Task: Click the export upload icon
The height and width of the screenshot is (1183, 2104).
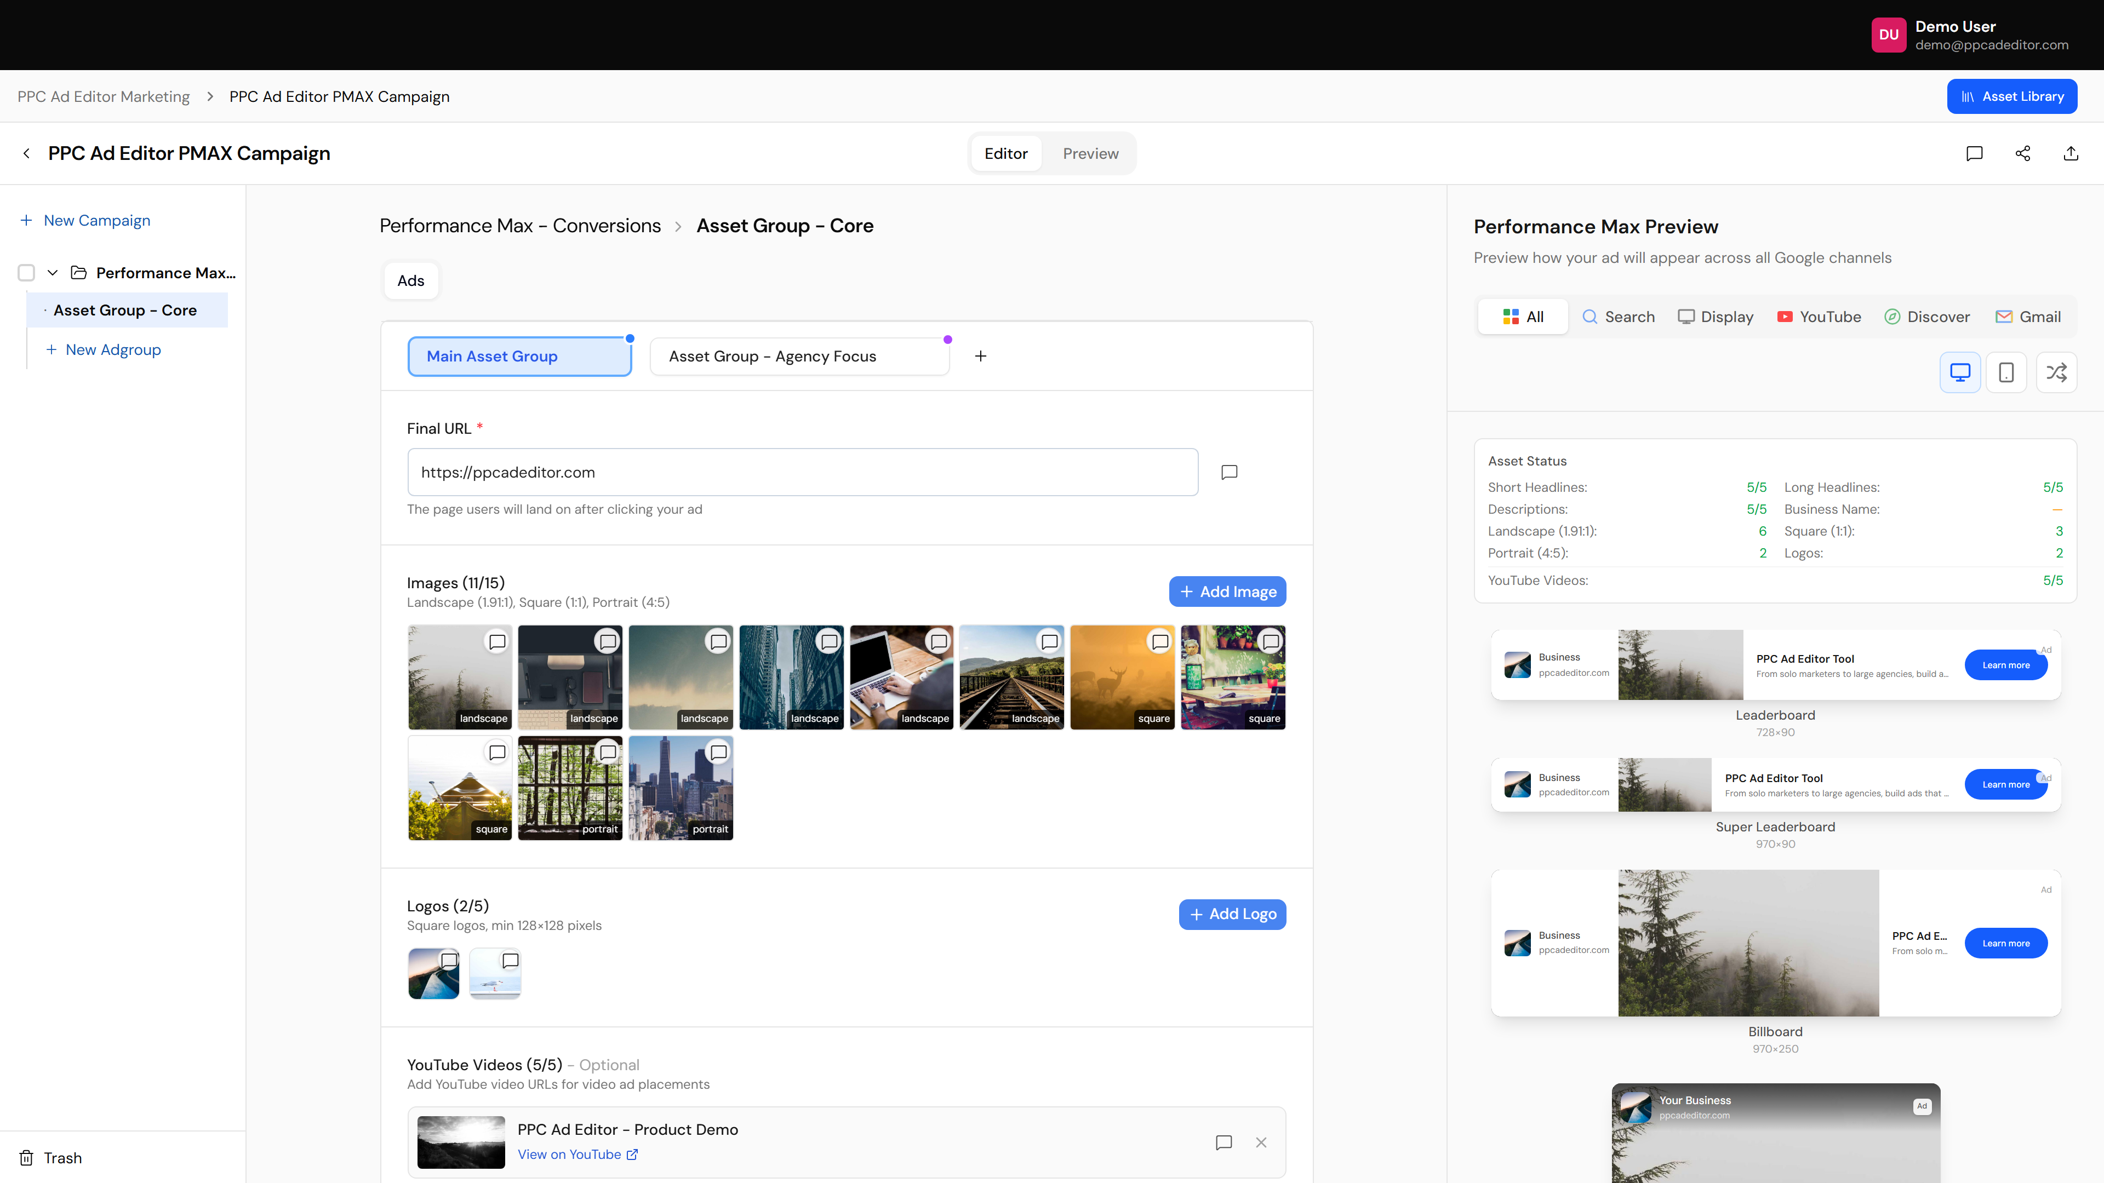Action: tap(2071, 153)
